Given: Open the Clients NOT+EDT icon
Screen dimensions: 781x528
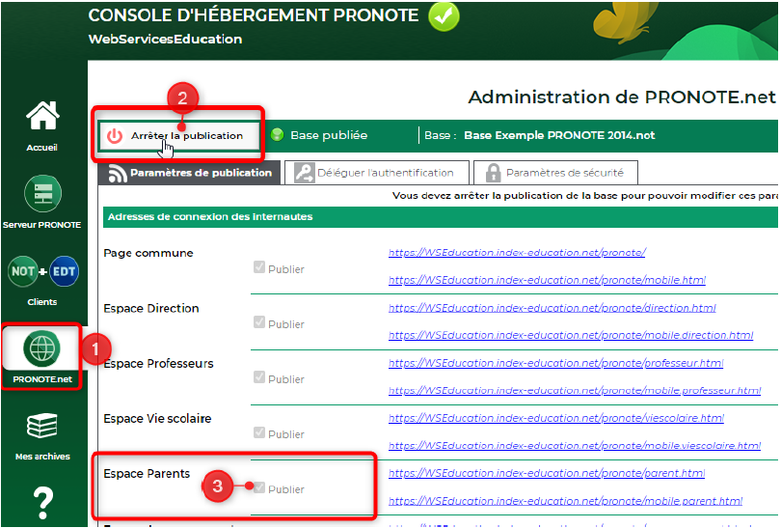Looking at the screenshot, I should (42, 271).
